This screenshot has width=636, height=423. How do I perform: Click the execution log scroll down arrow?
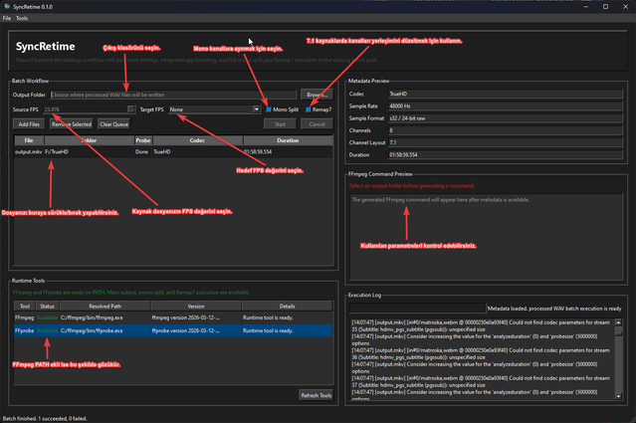tap(618, 396)
